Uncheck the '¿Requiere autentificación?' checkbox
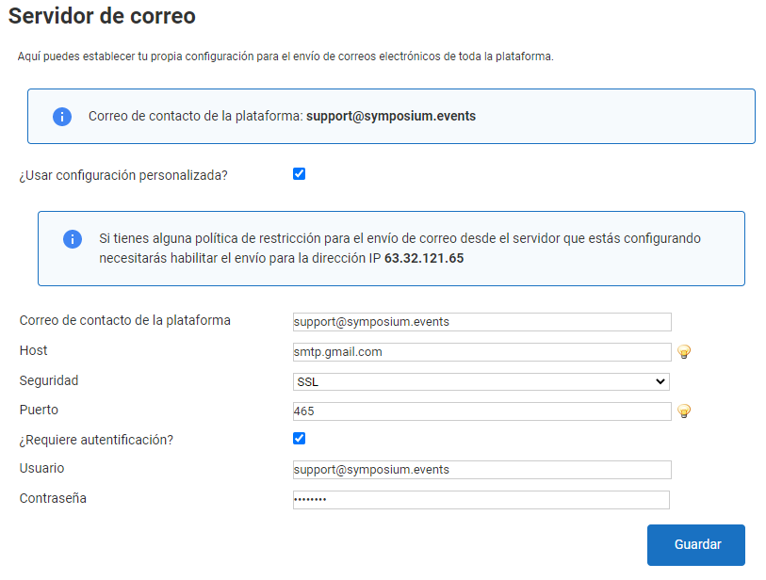Viewport: 766px width, 580px height. (300, 439)
